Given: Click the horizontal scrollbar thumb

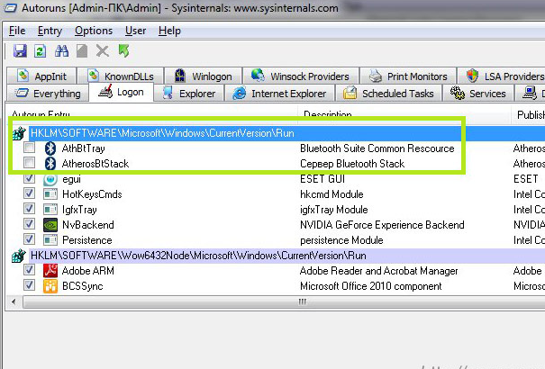Looking at the screenshot, I should coord(284,301).
